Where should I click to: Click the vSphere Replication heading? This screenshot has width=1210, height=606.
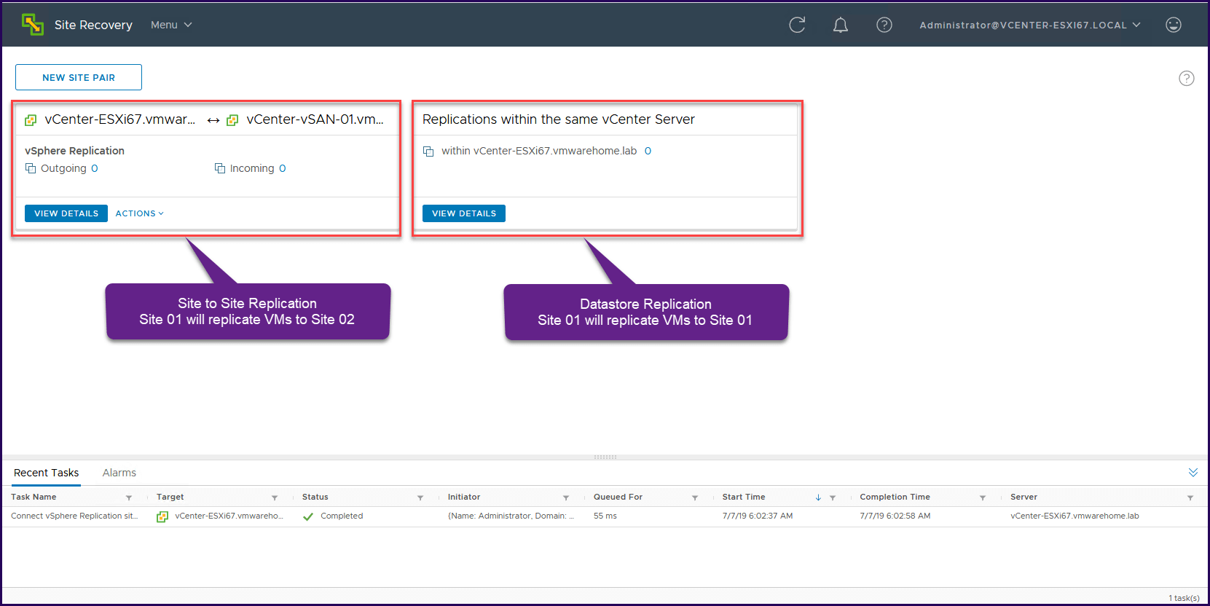point(74,151)
